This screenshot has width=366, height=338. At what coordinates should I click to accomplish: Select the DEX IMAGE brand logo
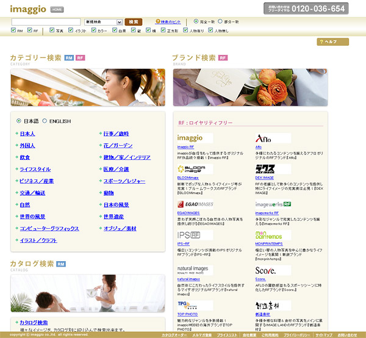(265, 169)
